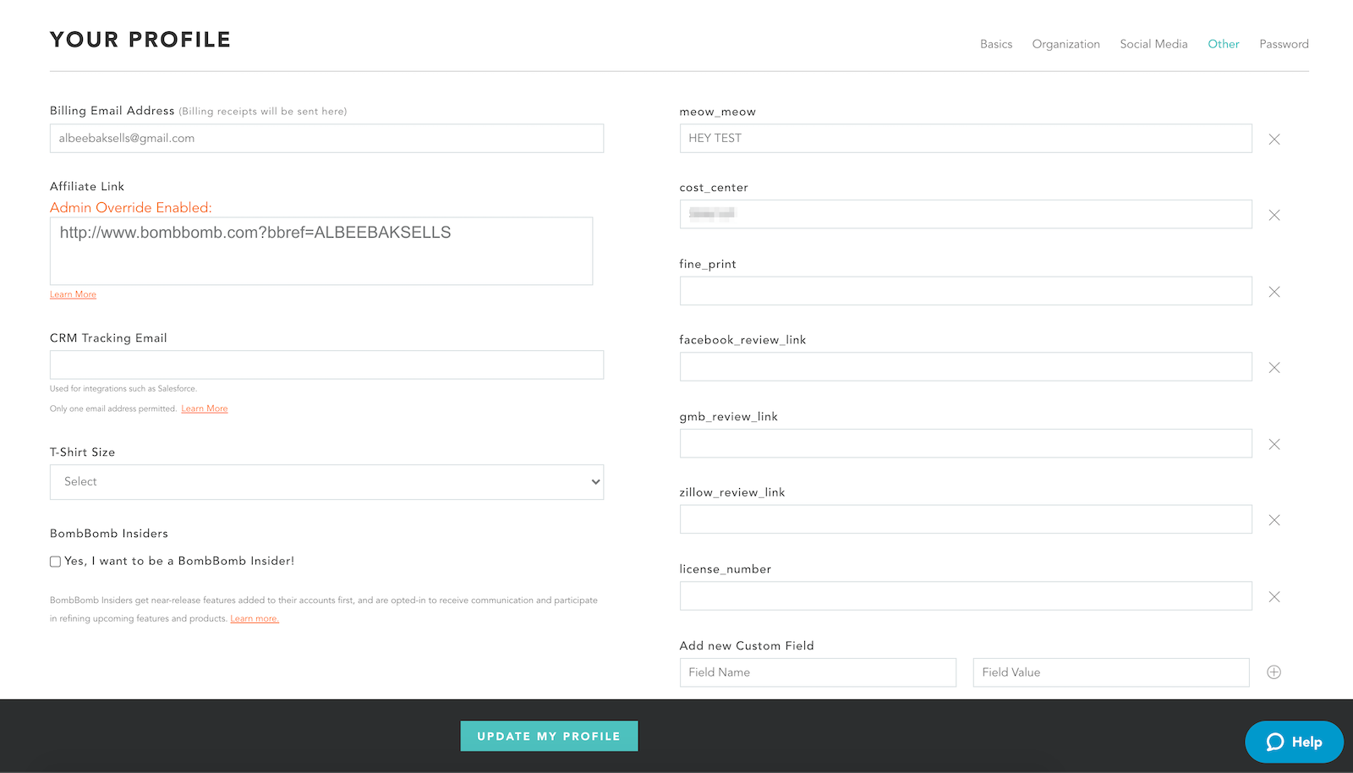This screenshot has height=773, width=1353.
Task: Click the meow_meow value field
Action: (966, 139)
